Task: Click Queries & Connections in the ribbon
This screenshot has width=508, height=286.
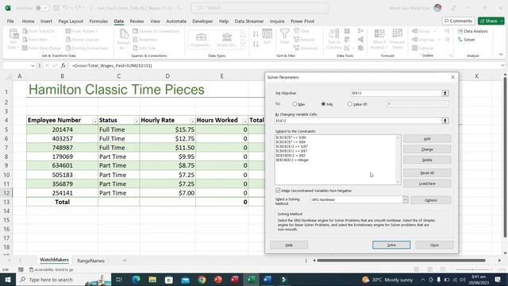Action: [156, 31]
